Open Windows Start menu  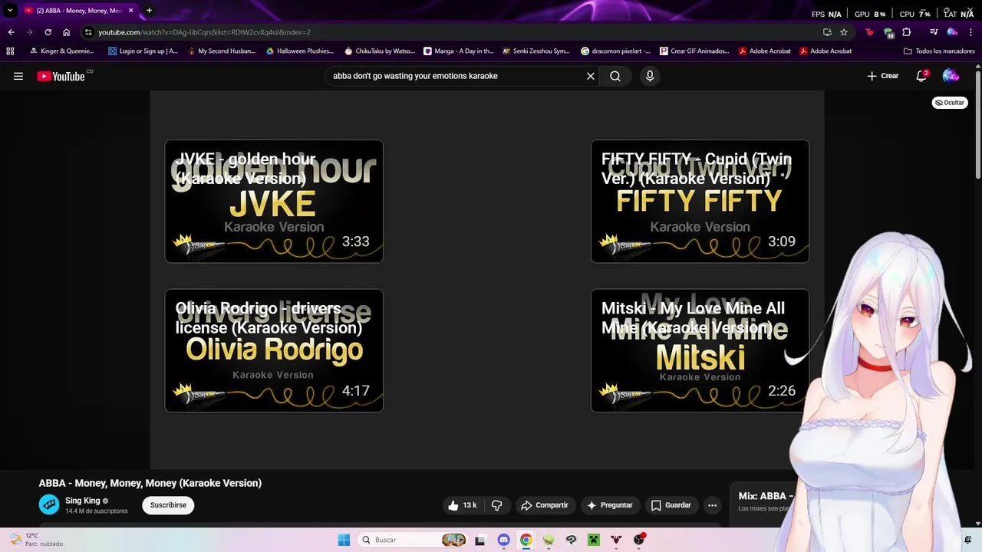(344, 540)
